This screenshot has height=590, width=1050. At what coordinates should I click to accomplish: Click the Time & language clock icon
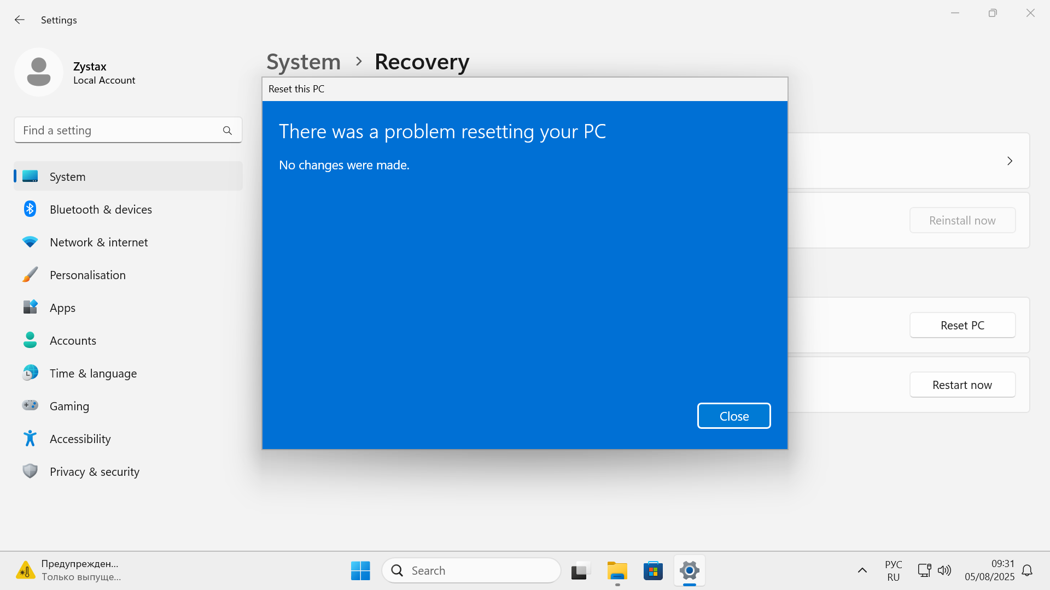[x=30, y=373]
